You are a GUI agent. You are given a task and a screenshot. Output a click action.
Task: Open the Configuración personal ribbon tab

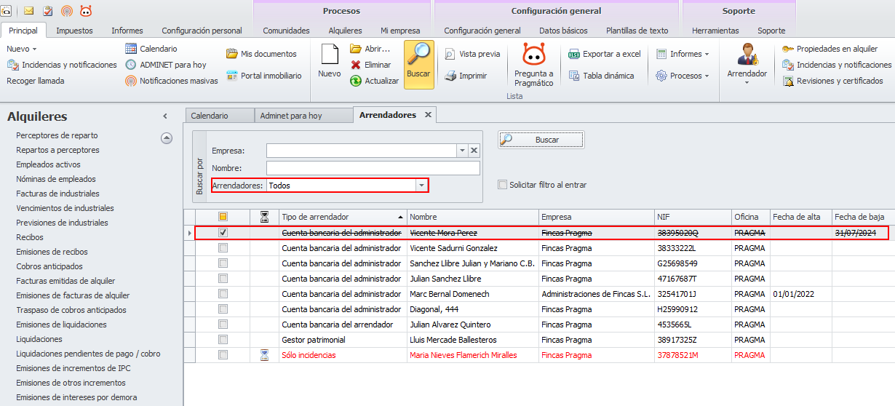pyautogui.click(x=202, y=31)
